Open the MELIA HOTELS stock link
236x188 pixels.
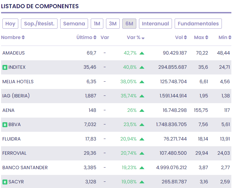pyautogui.click(x=18, y=82)
